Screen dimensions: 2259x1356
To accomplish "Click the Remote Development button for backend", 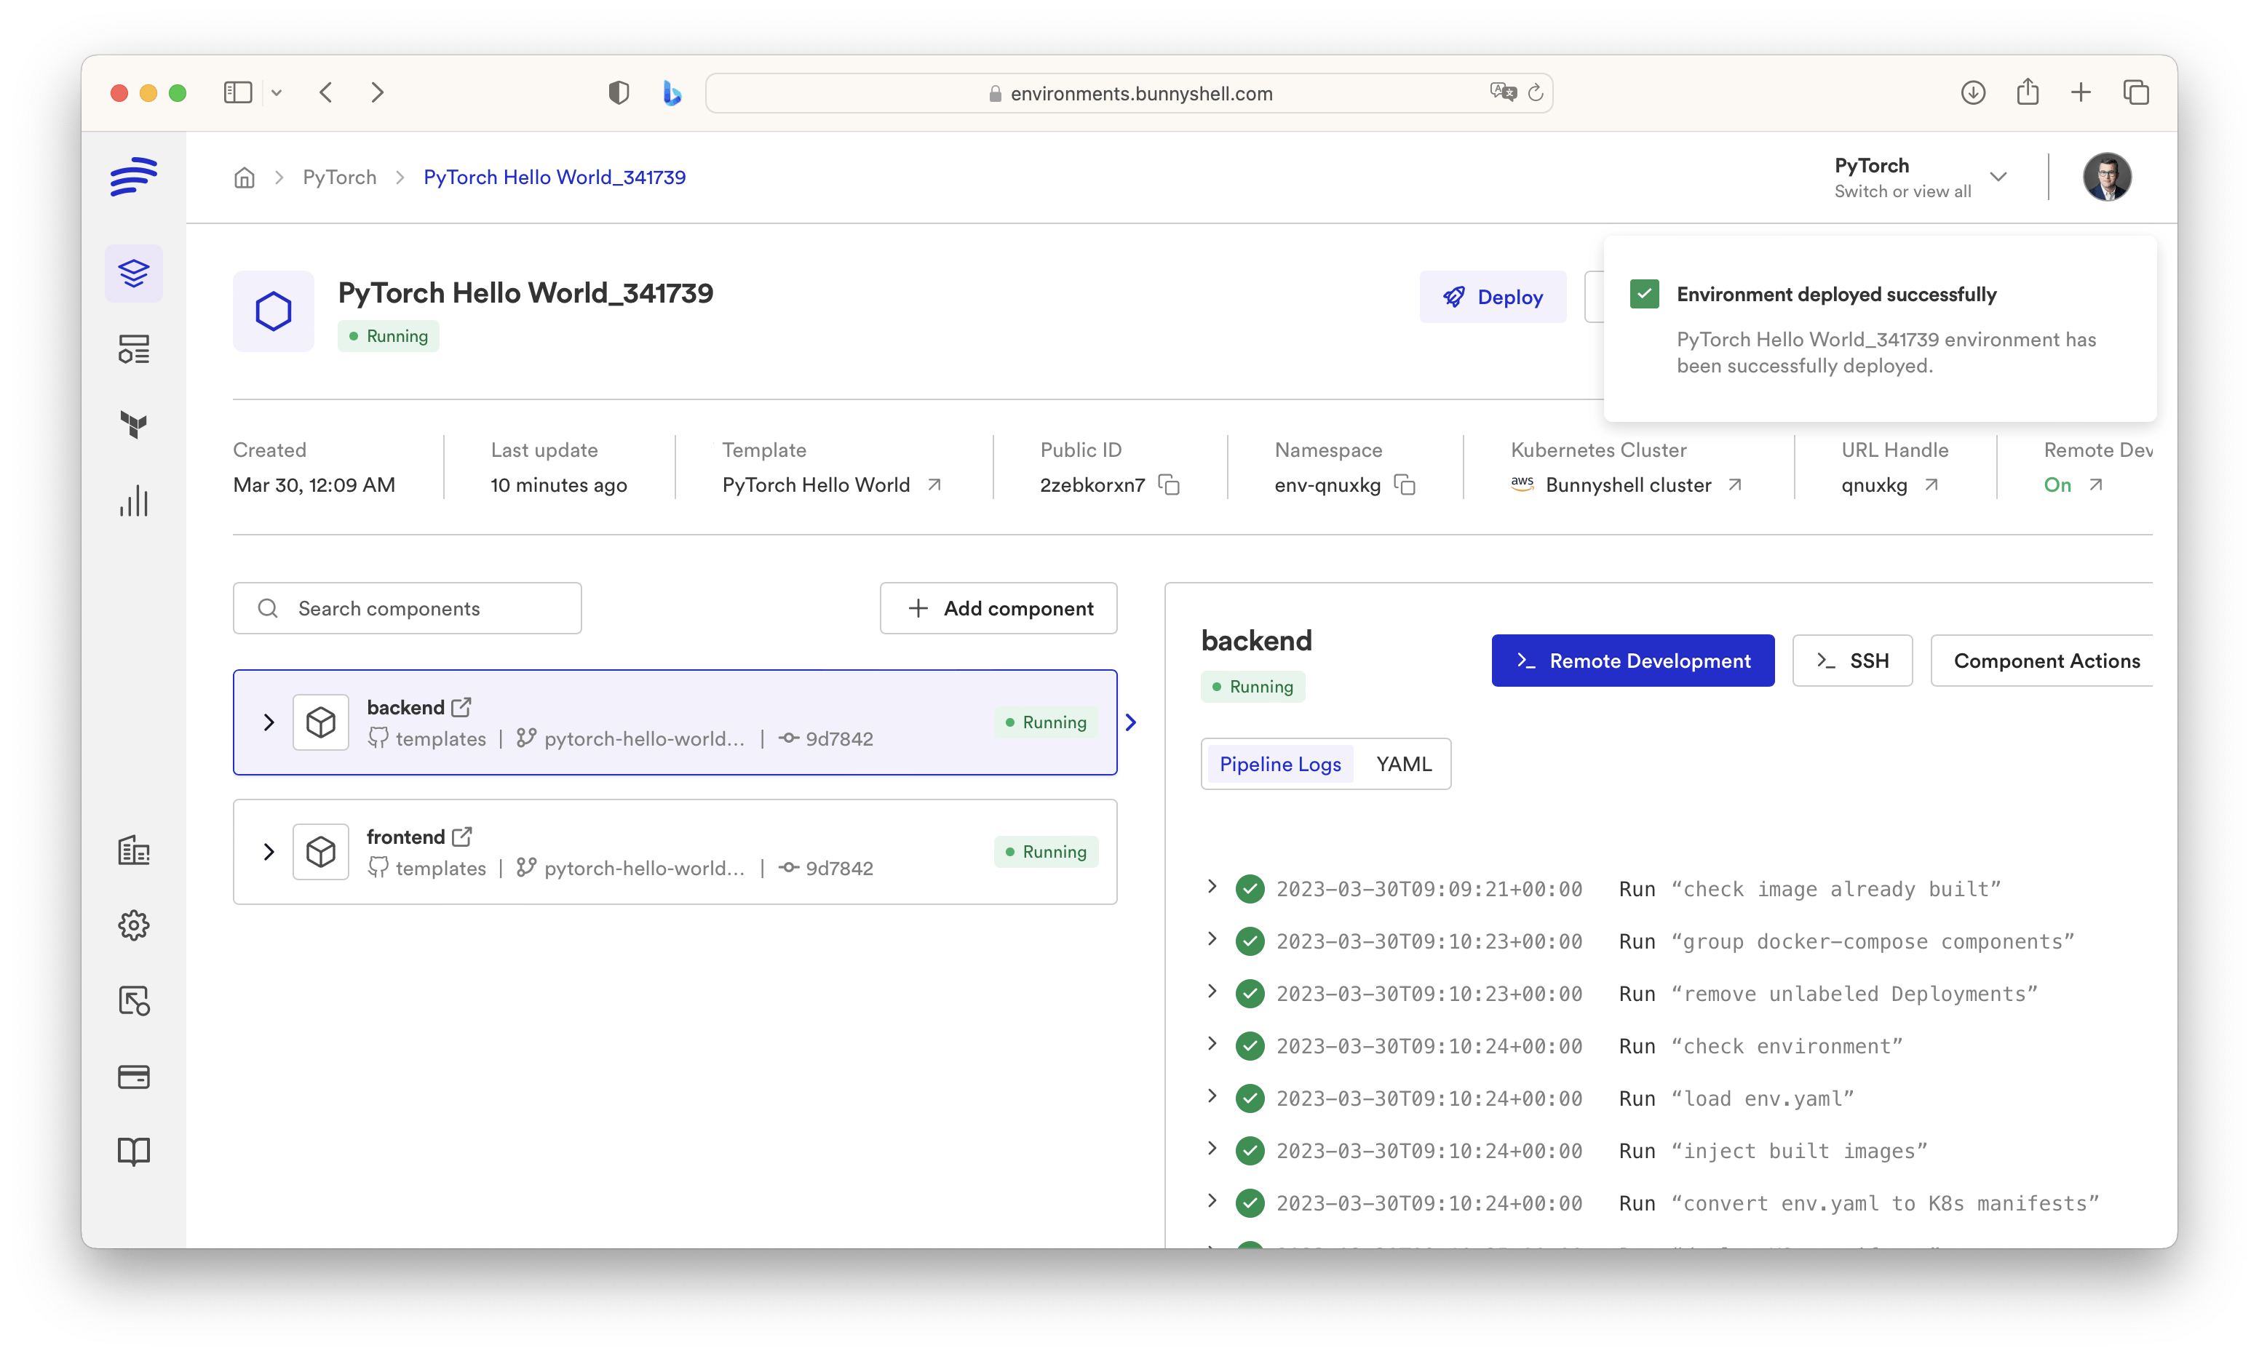I will click(x=1633, y=660).
